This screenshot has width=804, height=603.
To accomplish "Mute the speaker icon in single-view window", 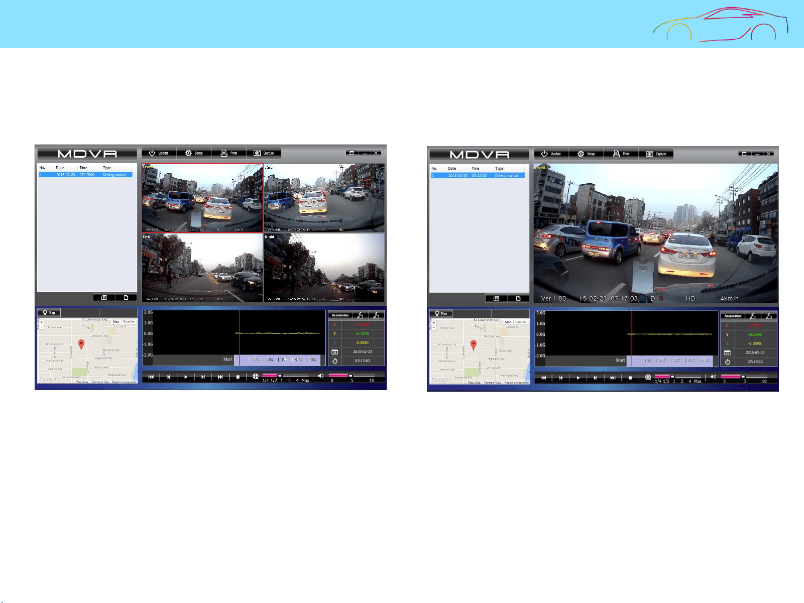I will (x=713, y=377).
